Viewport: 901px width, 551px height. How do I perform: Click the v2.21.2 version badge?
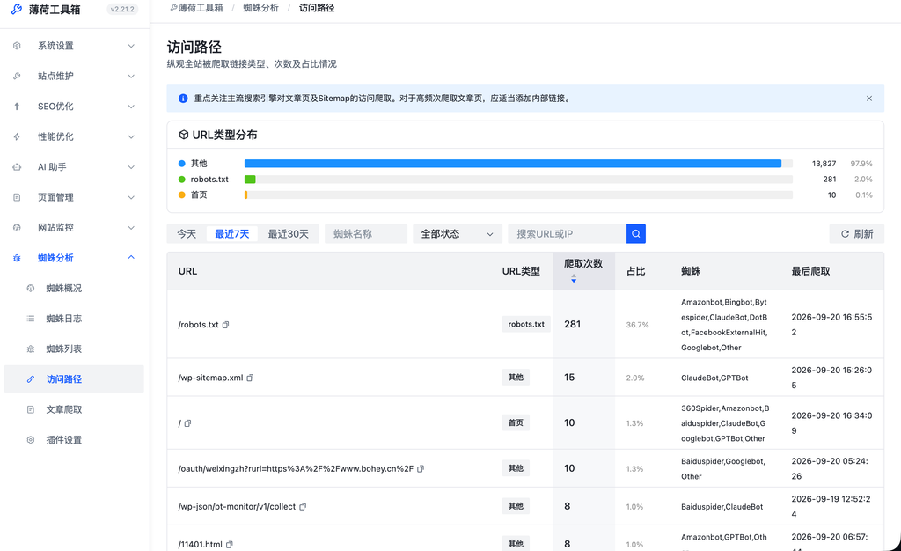[x=122, y=9]
